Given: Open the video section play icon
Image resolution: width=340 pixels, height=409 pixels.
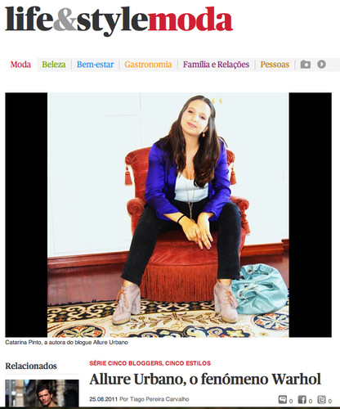Looking at the screenshot, I should tap(321, 65).
